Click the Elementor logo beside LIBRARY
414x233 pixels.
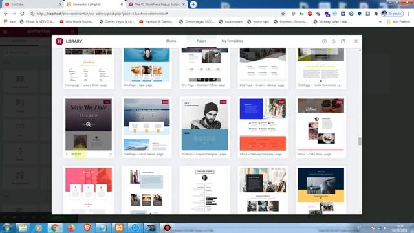click(x=60, y=41)
